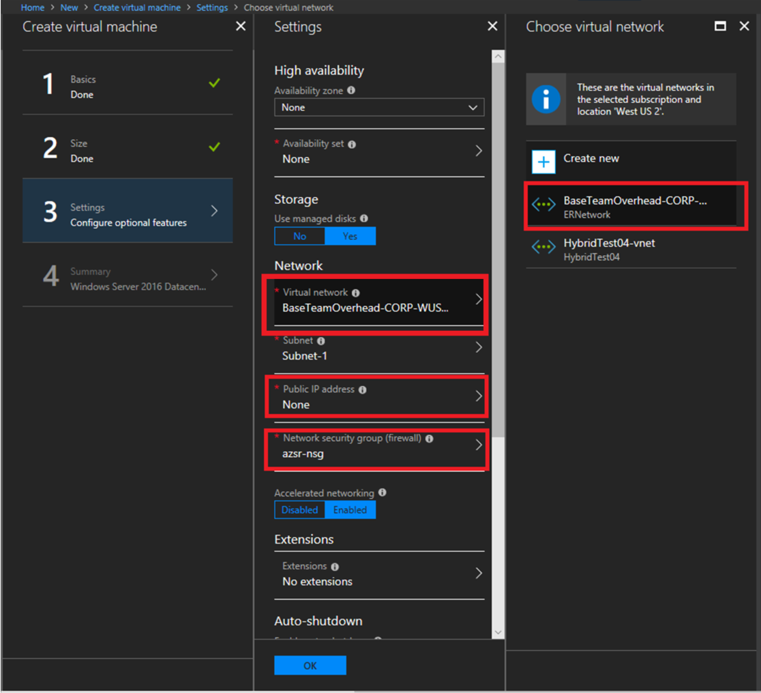Open the Settings breadcrumb link

click(x=212, y=7)
